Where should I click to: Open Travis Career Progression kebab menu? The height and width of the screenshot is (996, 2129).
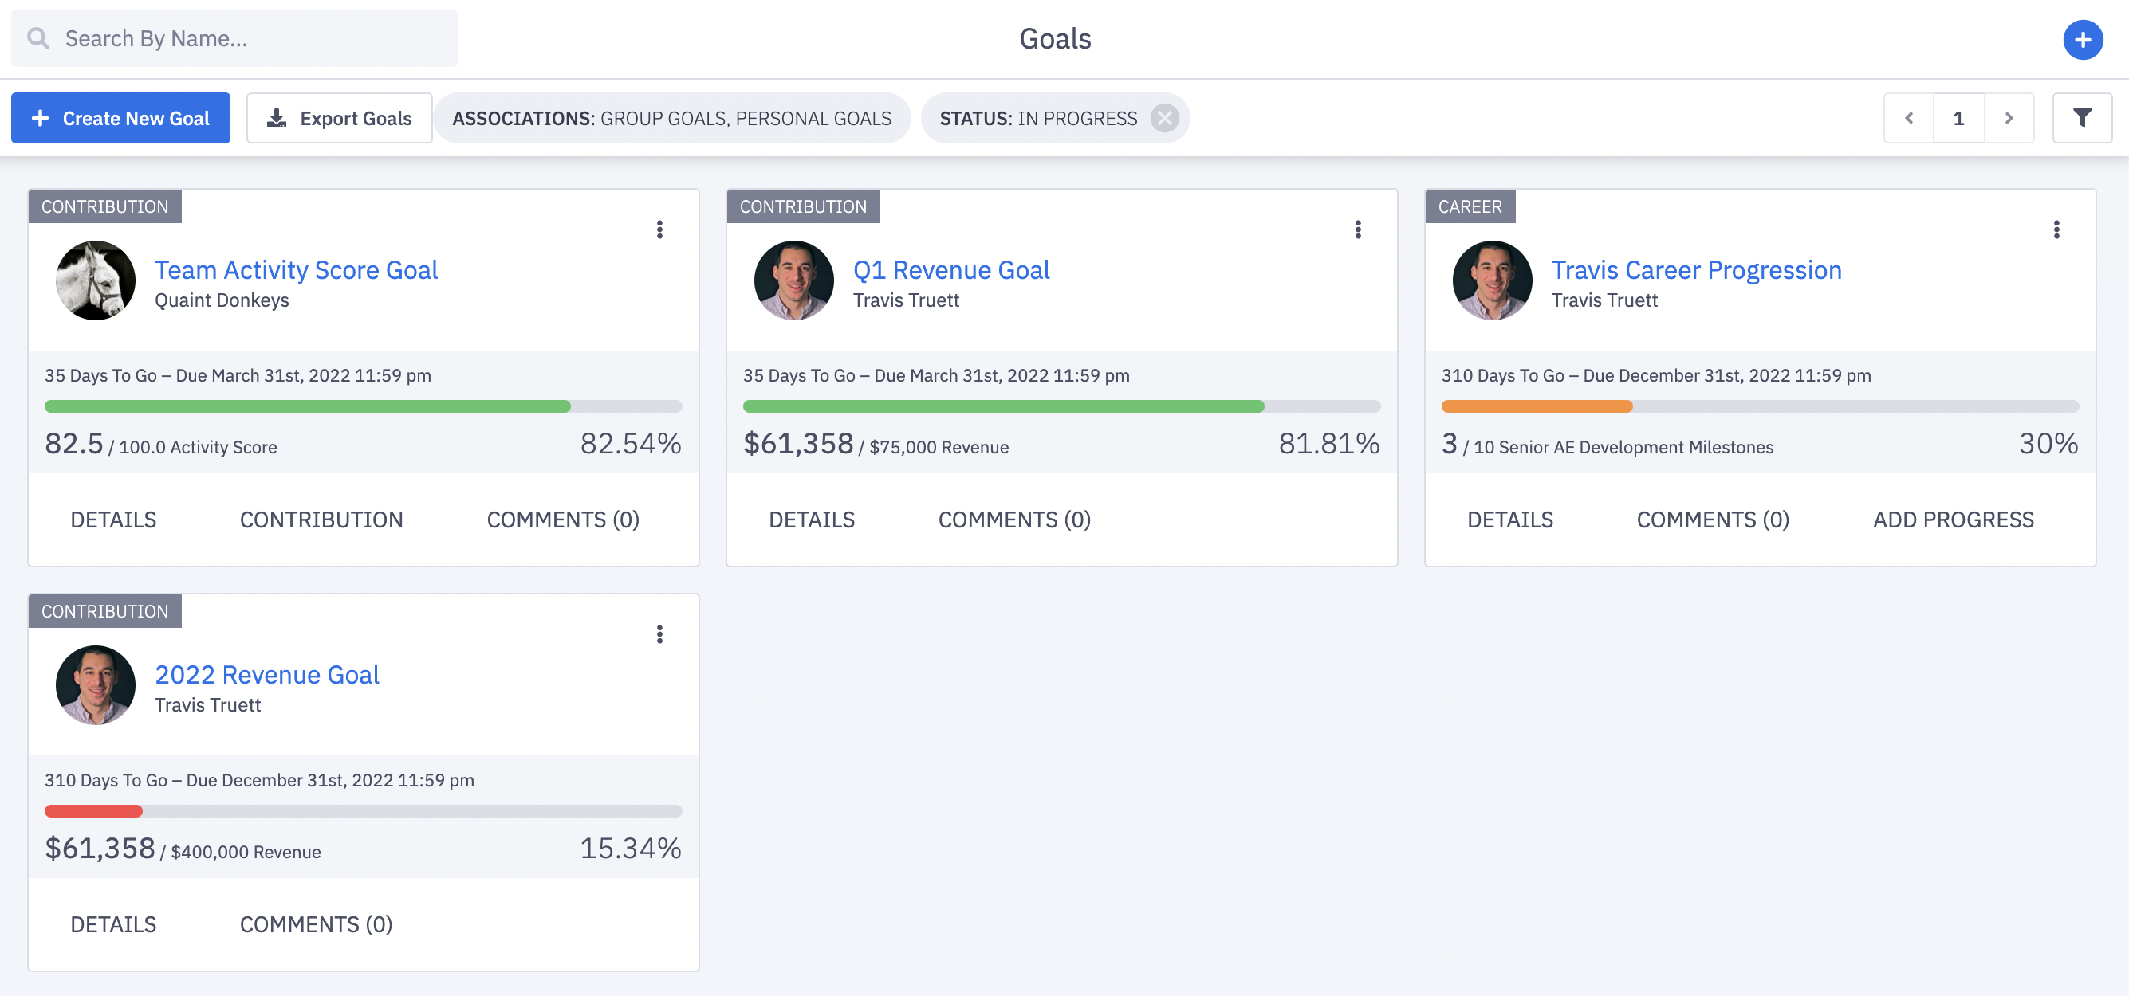pos(2056,229)
